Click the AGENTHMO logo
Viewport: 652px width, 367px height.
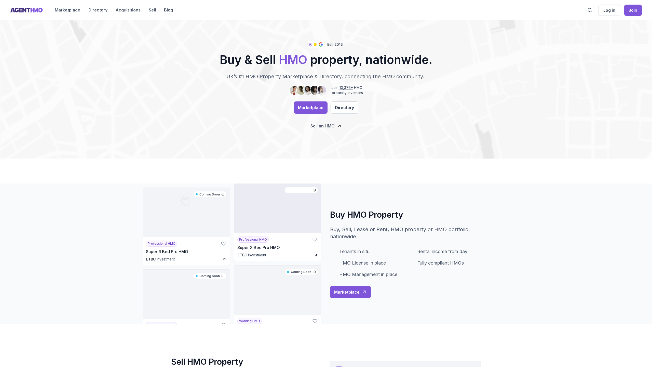click(x=26, y=10)
